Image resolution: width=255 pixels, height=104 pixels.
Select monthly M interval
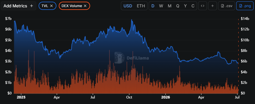[170, 6]
